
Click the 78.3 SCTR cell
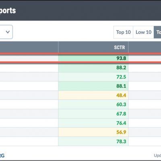(x=93, y=141)
